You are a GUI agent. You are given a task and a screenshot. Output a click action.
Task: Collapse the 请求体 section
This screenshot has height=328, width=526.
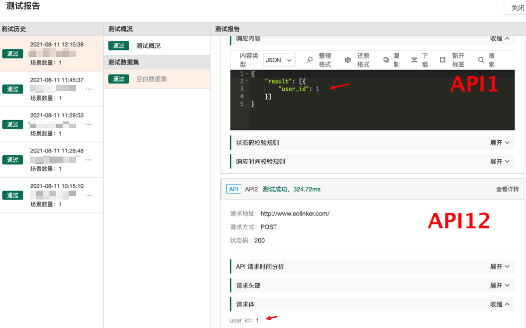click(x=500, y=304)
